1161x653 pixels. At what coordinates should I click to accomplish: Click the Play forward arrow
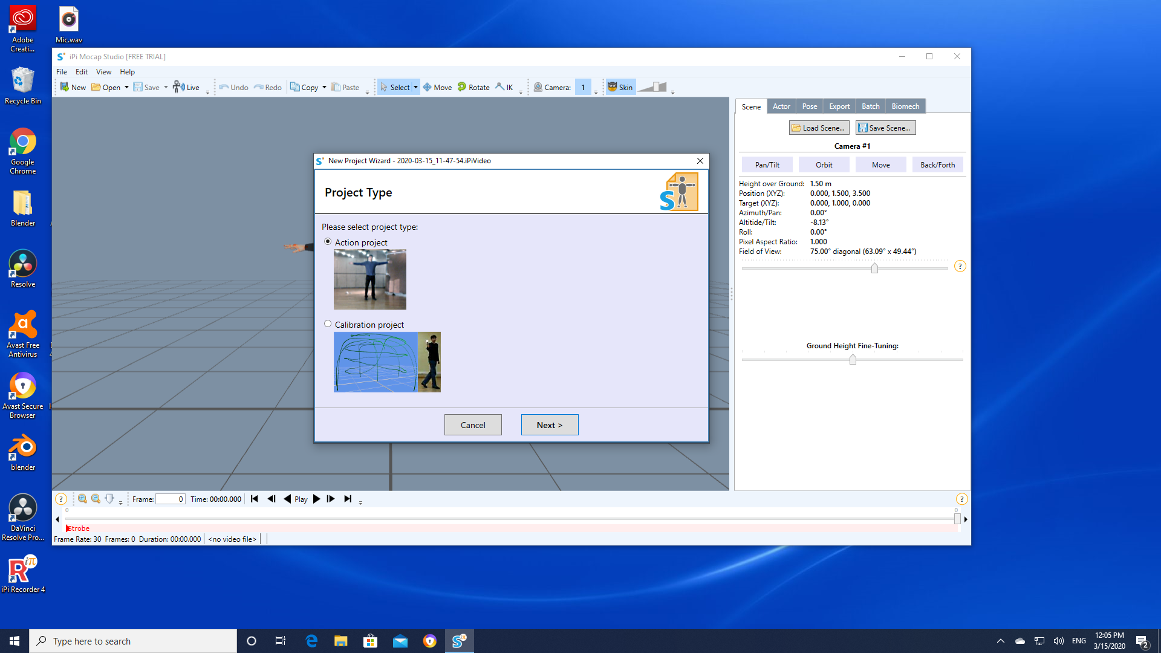(317, 499)
